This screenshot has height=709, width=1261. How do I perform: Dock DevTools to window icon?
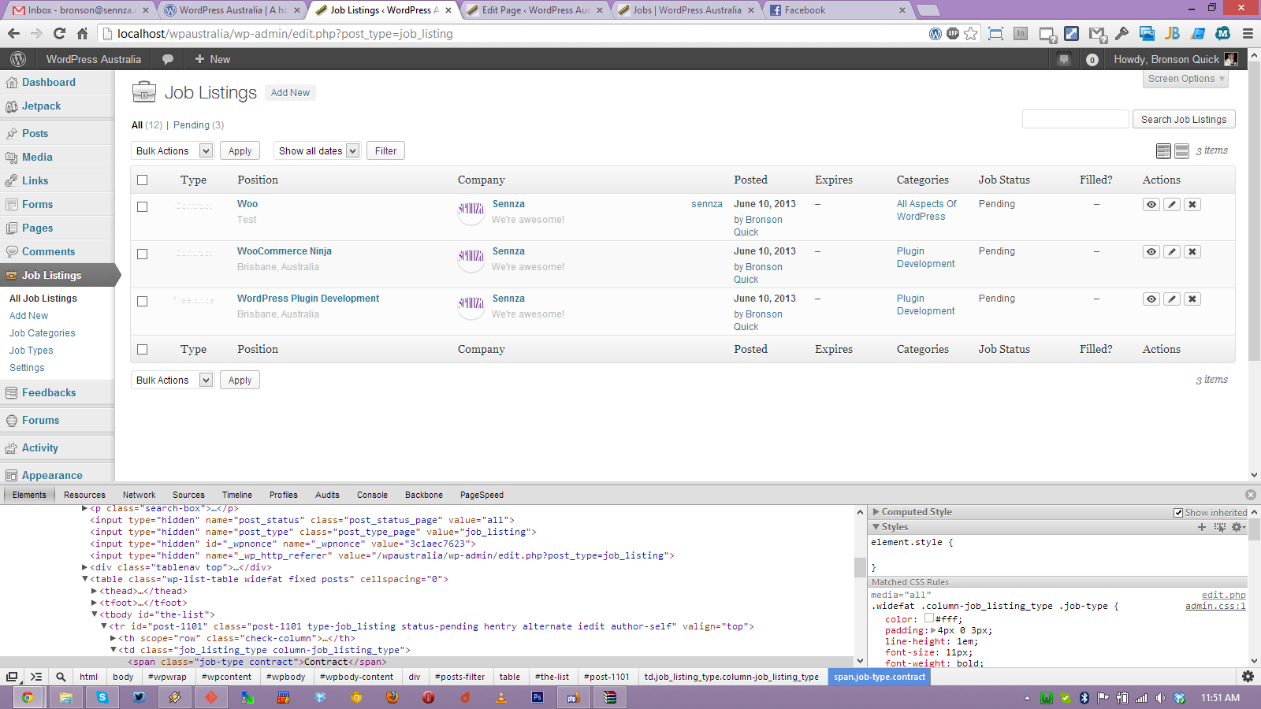12,677
